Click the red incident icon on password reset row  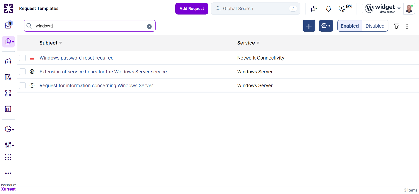[x=32, y=58]
